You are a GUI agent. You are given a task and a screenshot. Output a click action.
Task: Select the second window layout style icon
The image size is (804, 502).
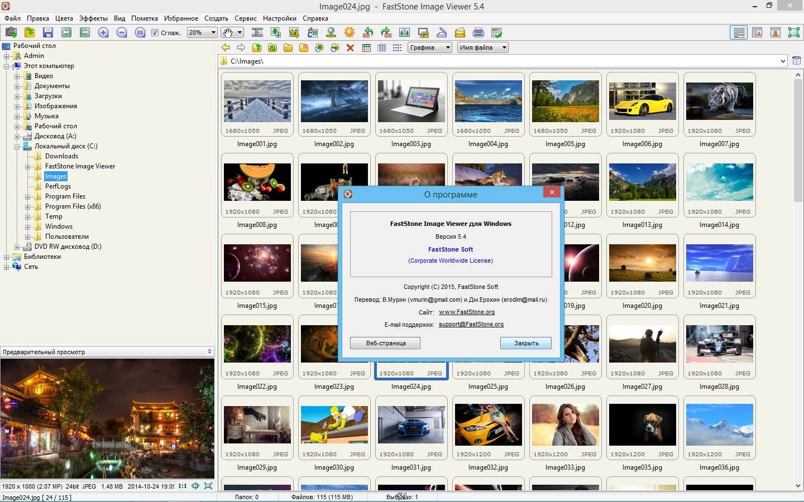[757, 32]
